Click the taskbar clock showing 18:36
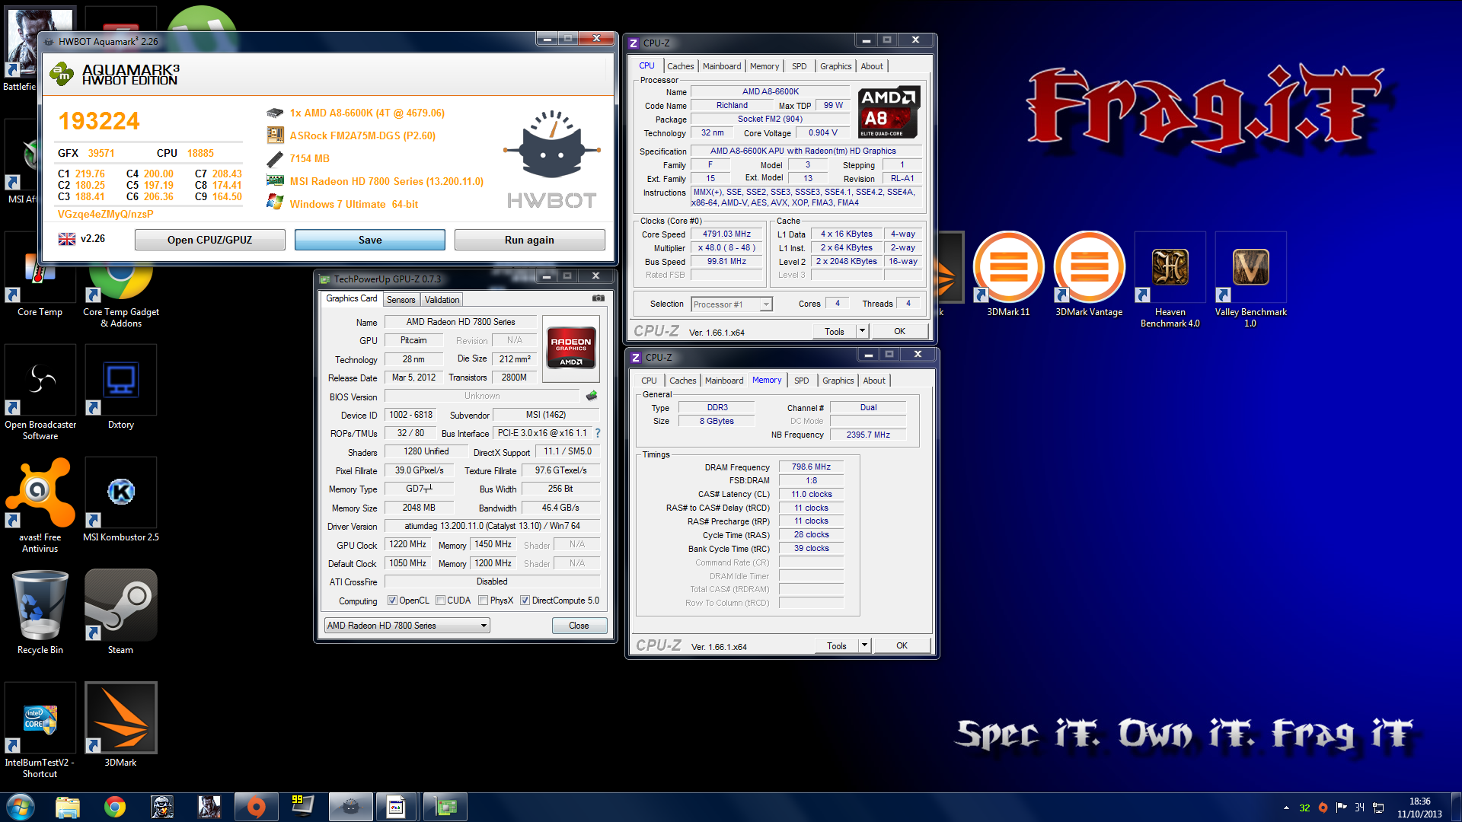1462x822 pixels. [x=1419, y=808]
